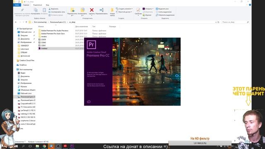This screenshot has height=149, width=265.
Task: Open Chrome from the taskbar
Action: coord(44,146)
